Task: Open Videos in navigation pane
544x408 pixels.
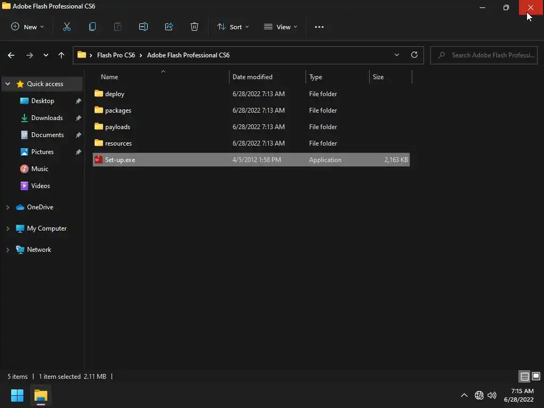Action: (x=40, y=186)
